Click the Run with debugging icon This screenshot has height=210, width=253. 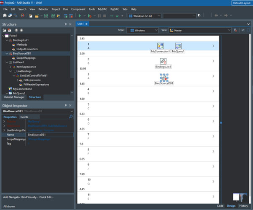(x=90, y=16)
